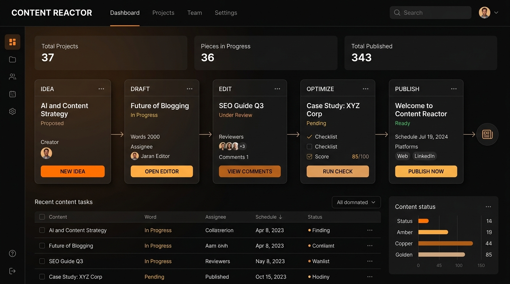This screenshot has width=510, height=284.
Task: Open row options for AI and Content Strategy
Action: click(370, 230)
